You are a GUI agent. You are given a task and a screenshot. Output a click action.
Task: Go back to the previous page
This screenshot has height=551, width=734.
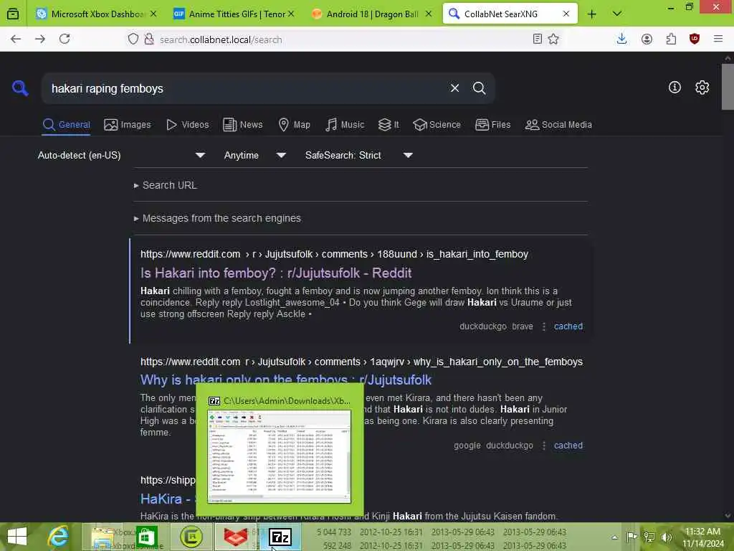[x=16, y=39]
